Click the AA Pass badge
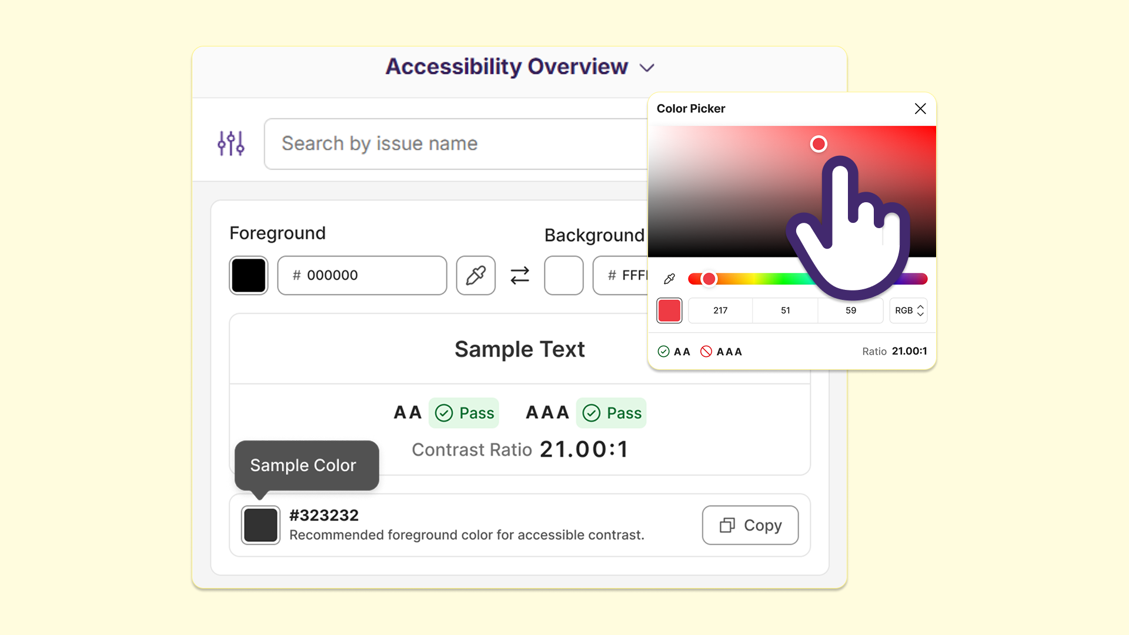This screenshot has width=1129, height=635. click(x=464, y=413)
